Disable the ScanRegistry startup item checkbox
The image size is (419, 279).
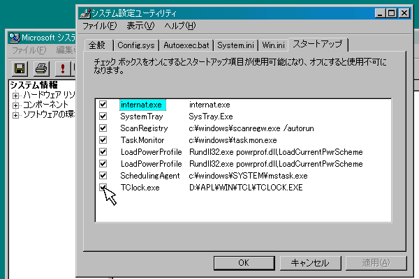[103, 128]
